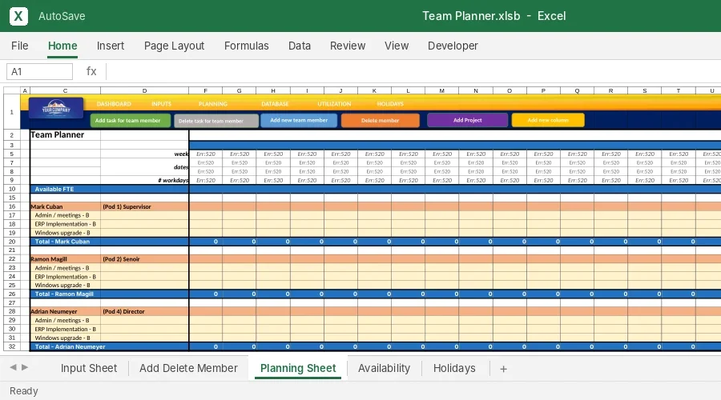Click the # workdays label cell

coord(144,180)
